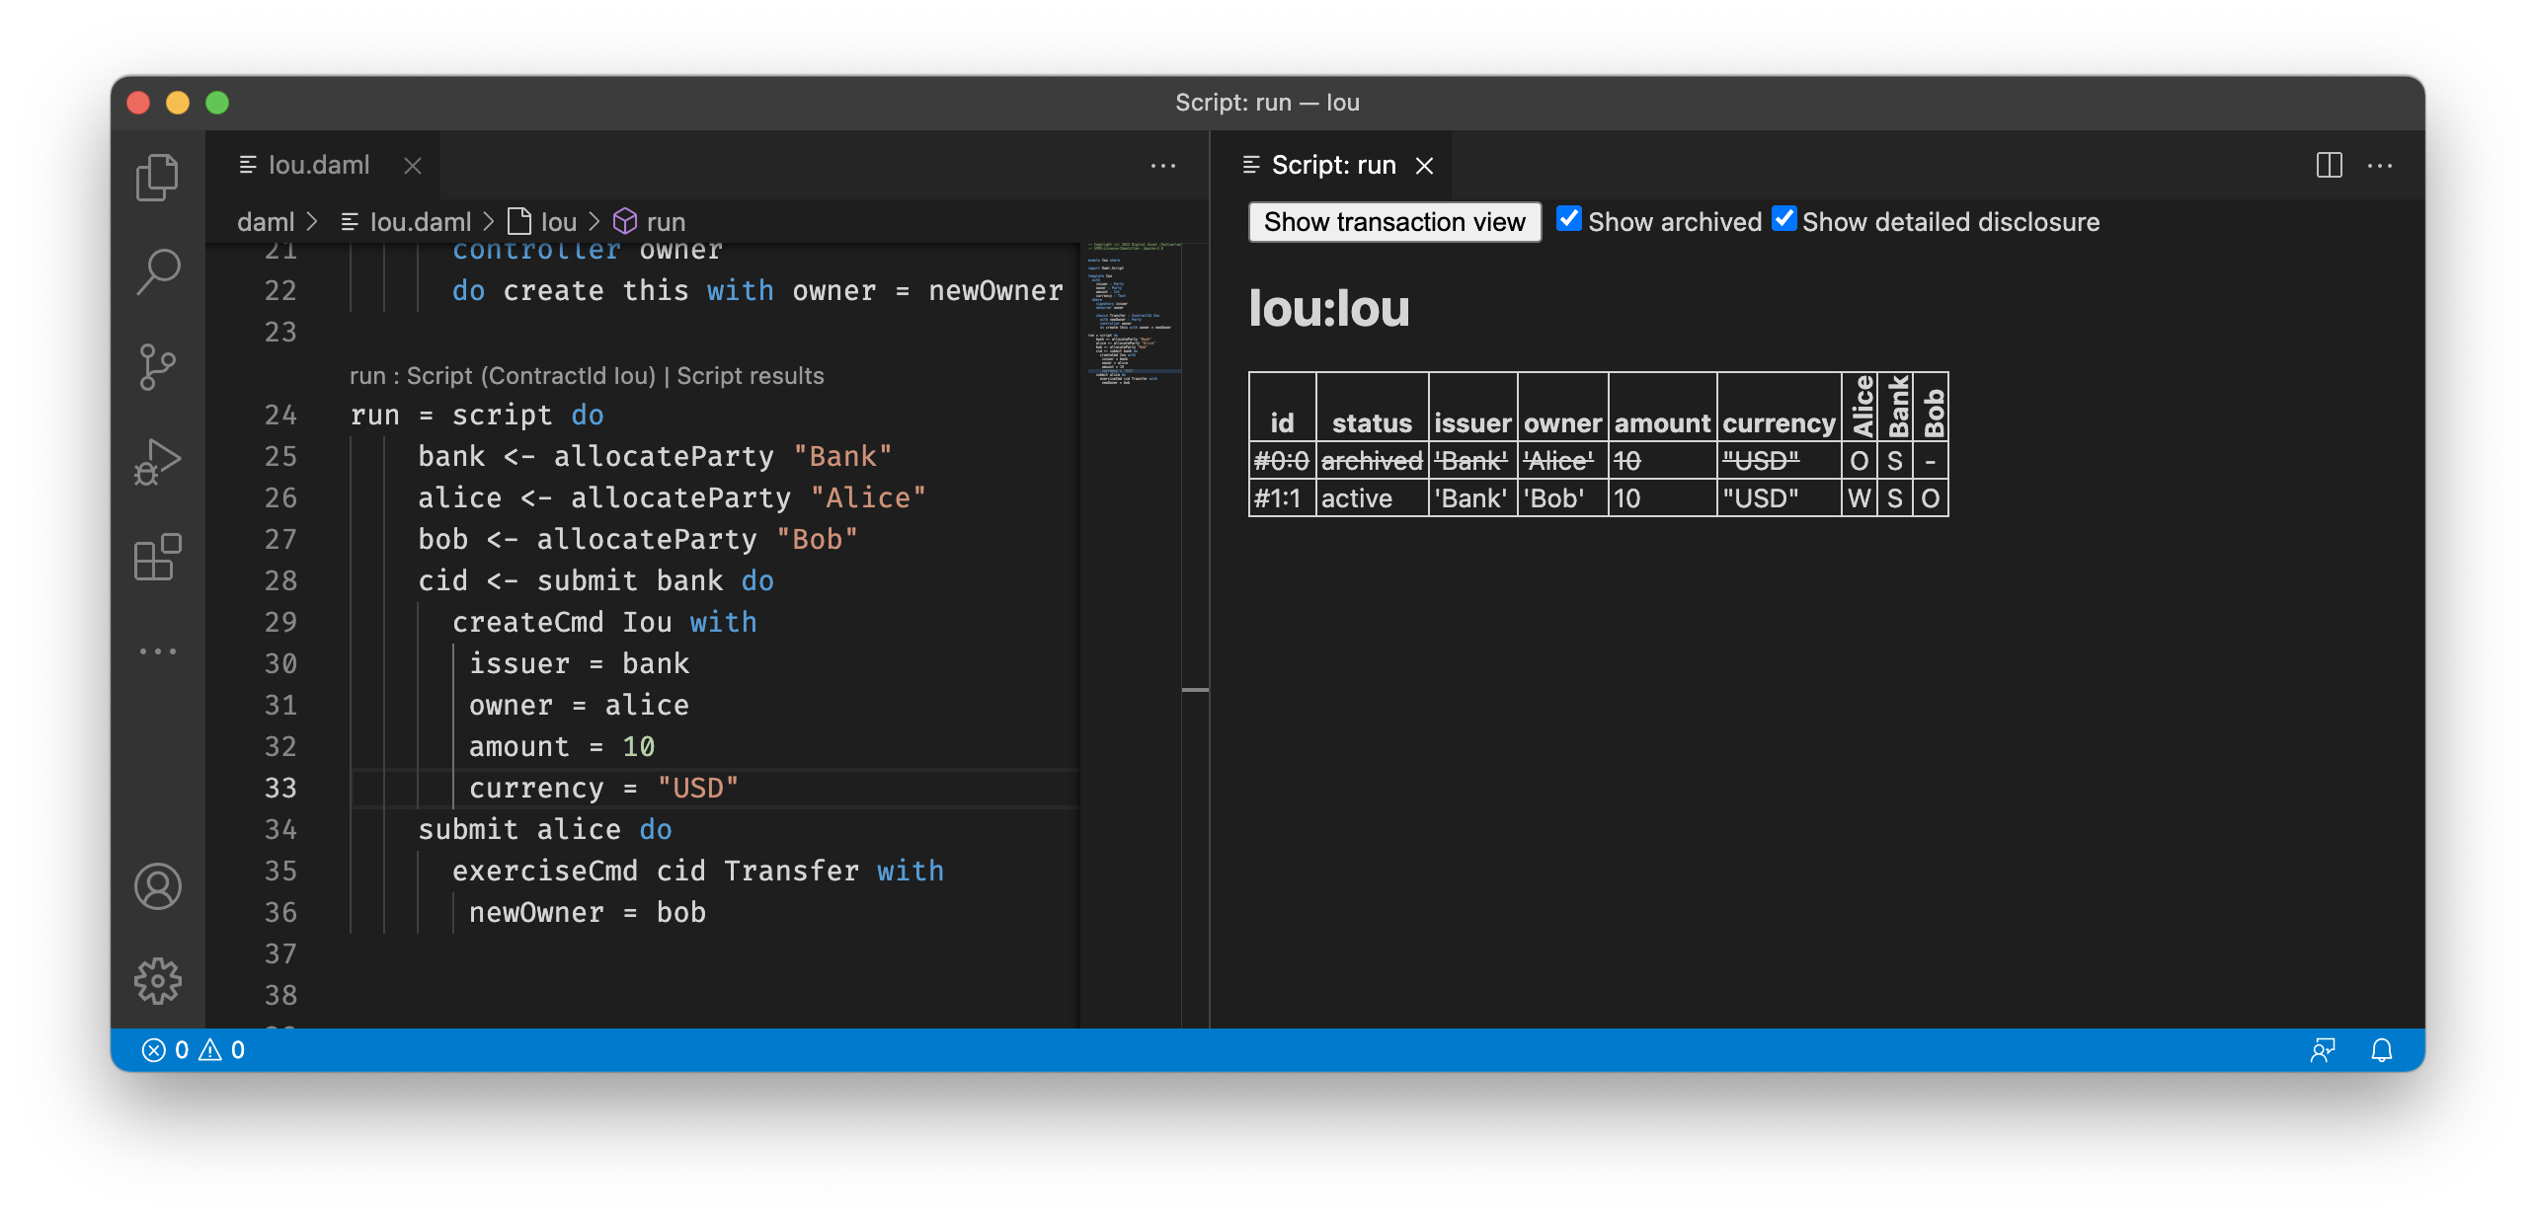
Task: Click the notifications bell in status bar
Action: 2381,1050
